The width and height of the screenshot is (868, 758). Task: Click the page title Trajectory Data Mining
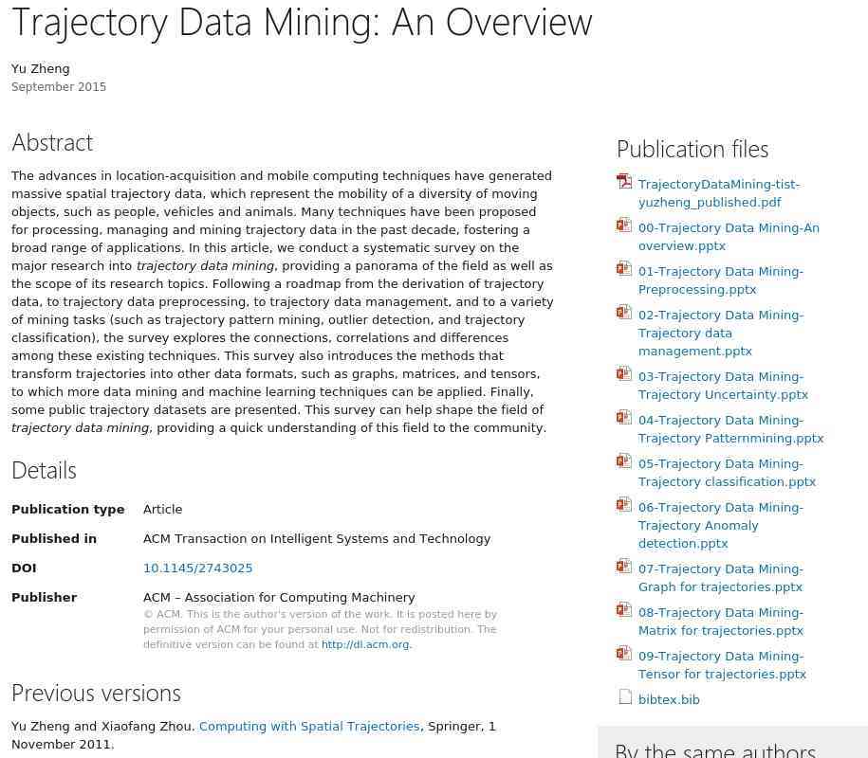coord(302,21)
